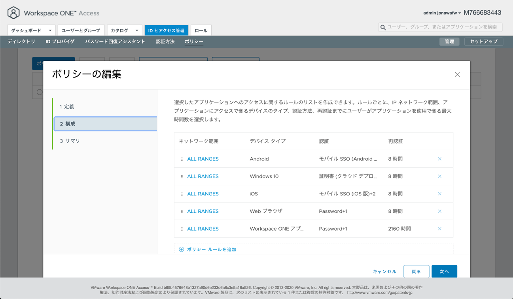Click the 証明書 (クラウド デプロ... cell
Screen dimensions: 513x299
[x=348, y=176]
